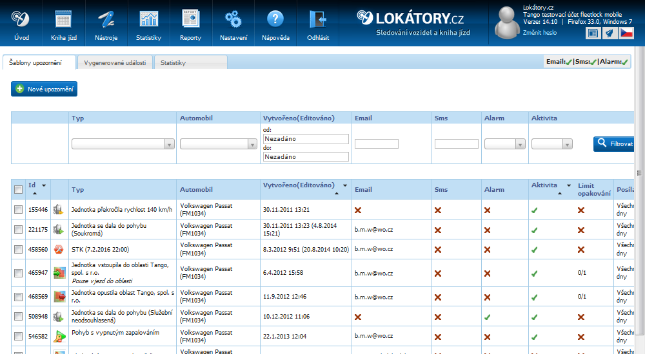Image resolution: width=645 pixels, height=354 pixels.
Task: Open the Nastavení gears icon
Action: (x=233, y=19)
